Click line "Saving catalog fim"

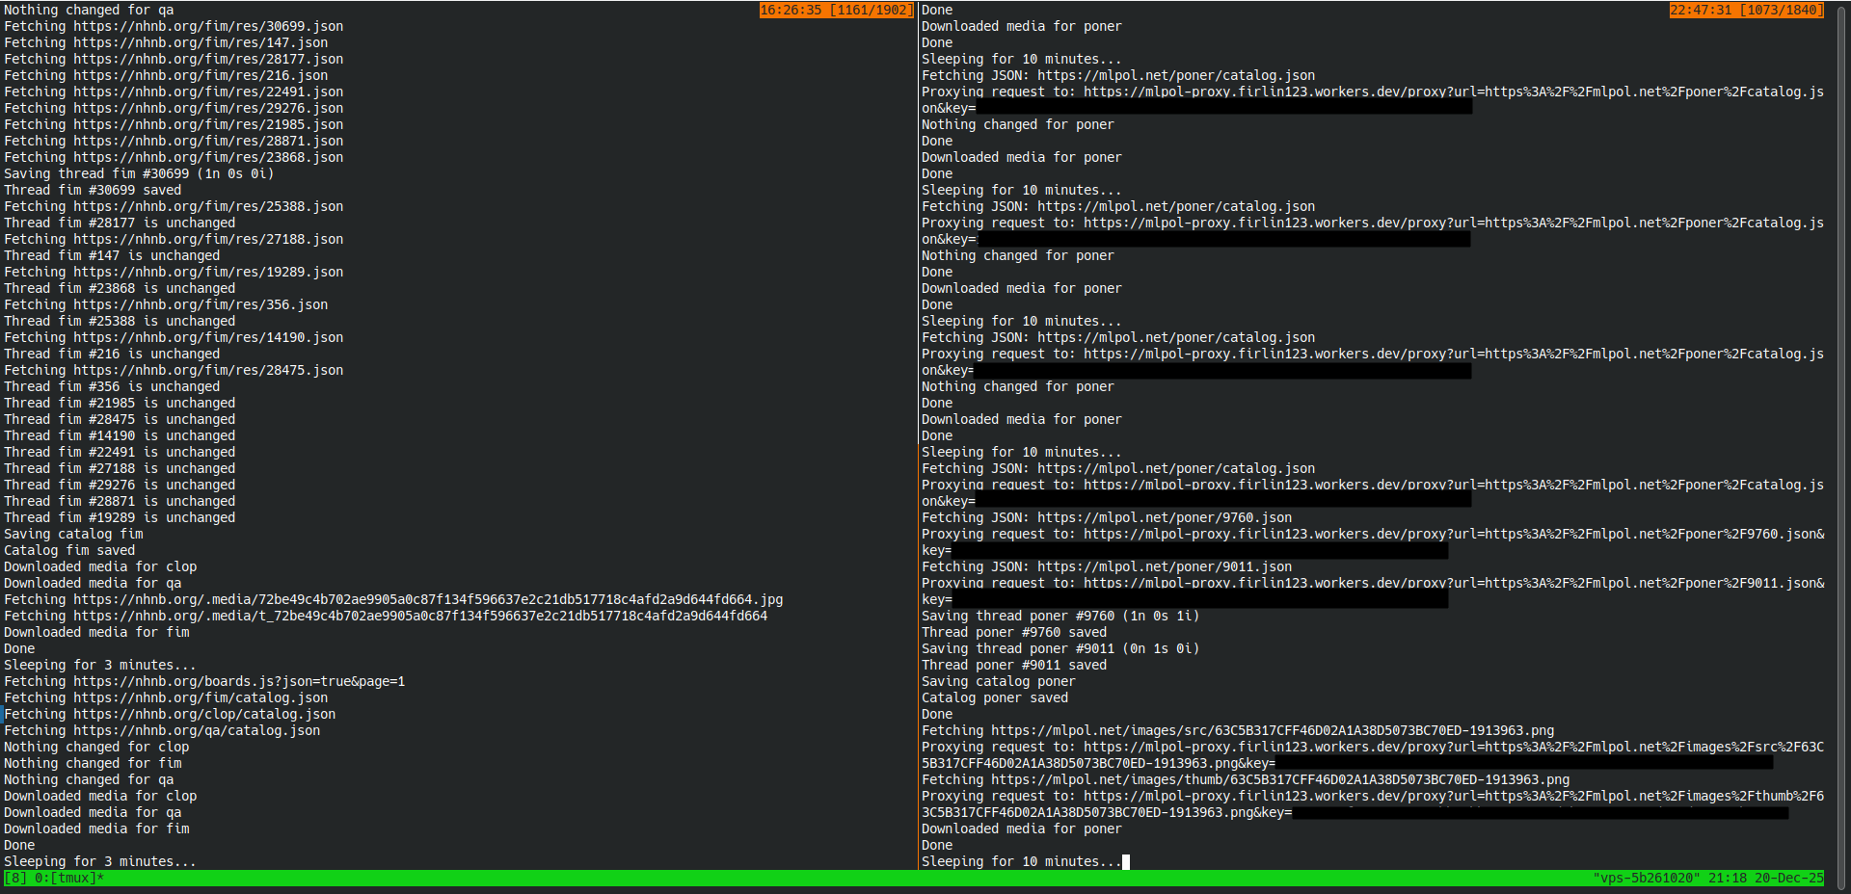[73, 534]
